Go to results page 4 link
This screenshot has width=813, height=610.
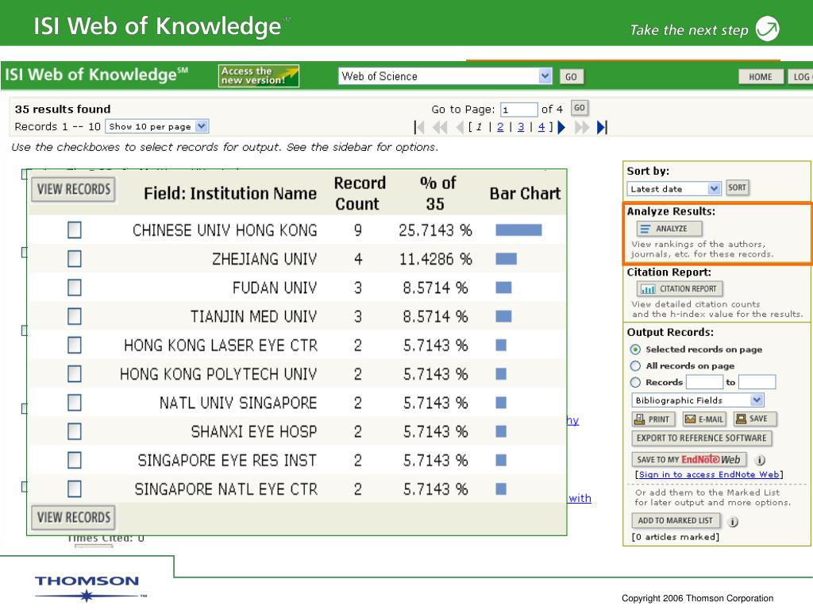[541, 127]
